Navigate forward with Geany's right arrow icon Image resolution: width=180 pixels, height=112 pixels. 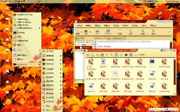coord(153,31)
